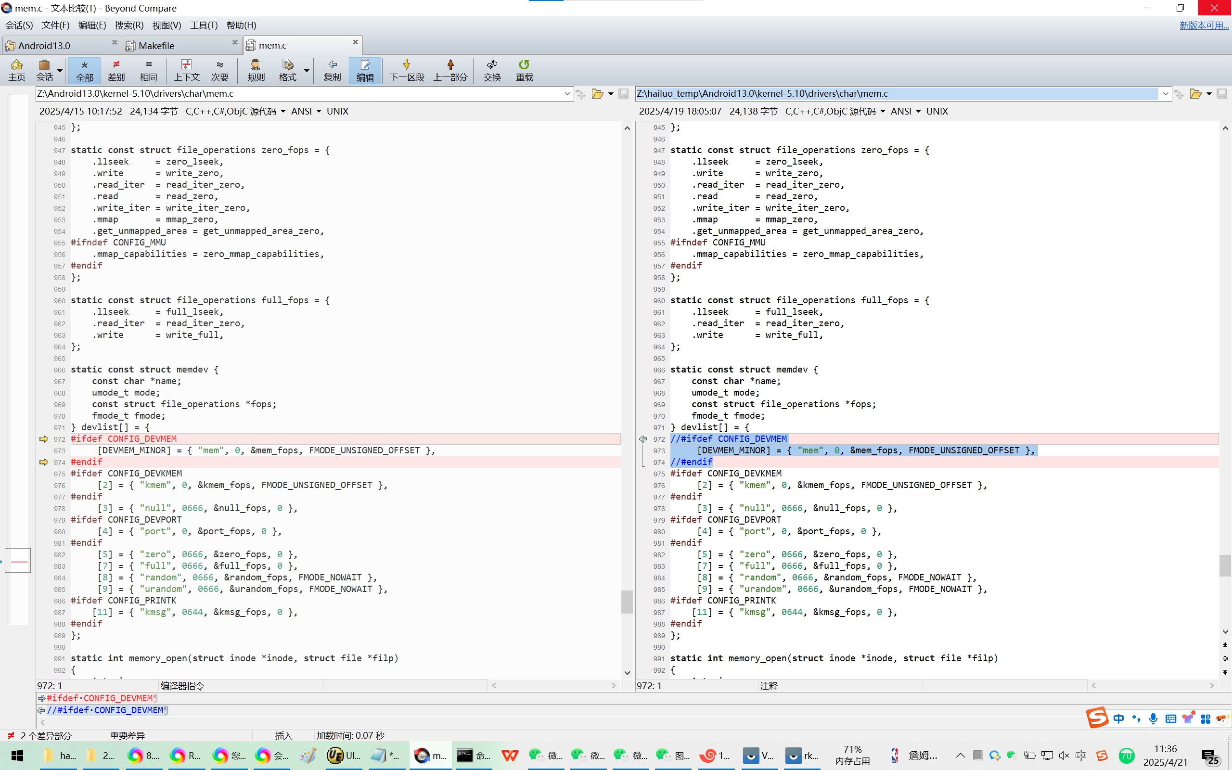Image resolution: width=1232 pixels, height=770 pixels.
Task: Toggle Show Differences (差别) filter
Action: point(116,70)
